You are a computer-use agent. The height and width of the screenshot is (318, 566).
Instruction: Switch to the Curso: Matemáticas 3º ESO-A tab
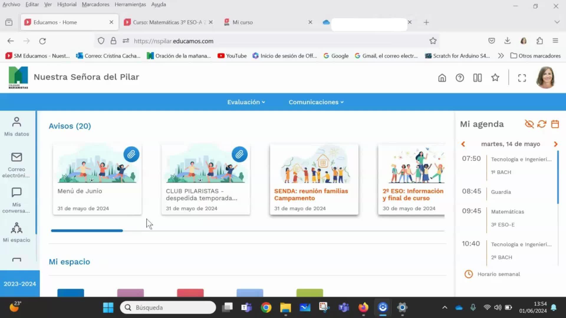coord(167,22)
